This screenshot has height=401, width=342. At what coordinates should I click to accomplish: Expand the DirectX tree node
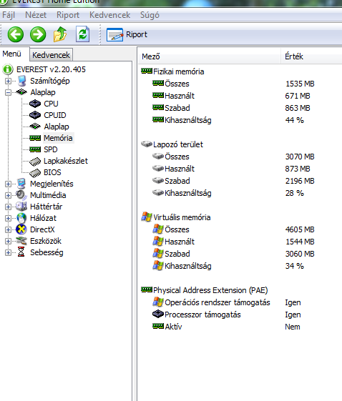tap(8, 229)
